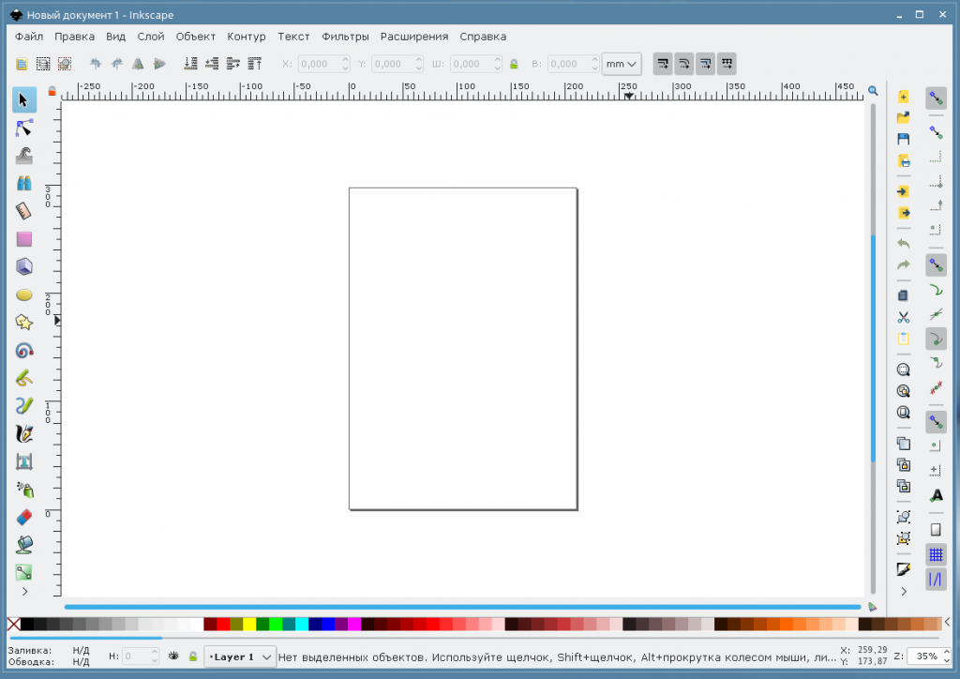Toggle the enable snapping button at top
960x679 pixels.
pyautogui.click(x=936, y=98)
